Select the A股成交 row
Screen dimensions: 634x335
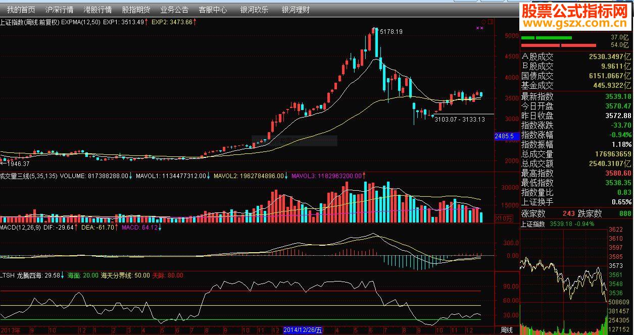tap(576, 57)
